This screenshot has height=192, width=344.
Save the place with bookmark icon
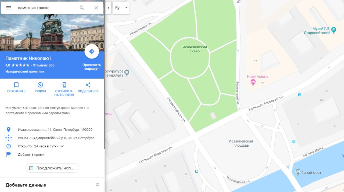click(x=16, y=88)
